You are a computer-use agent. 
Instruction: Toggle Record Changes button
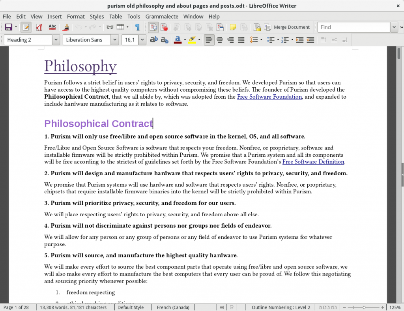(x=164, y=27)
